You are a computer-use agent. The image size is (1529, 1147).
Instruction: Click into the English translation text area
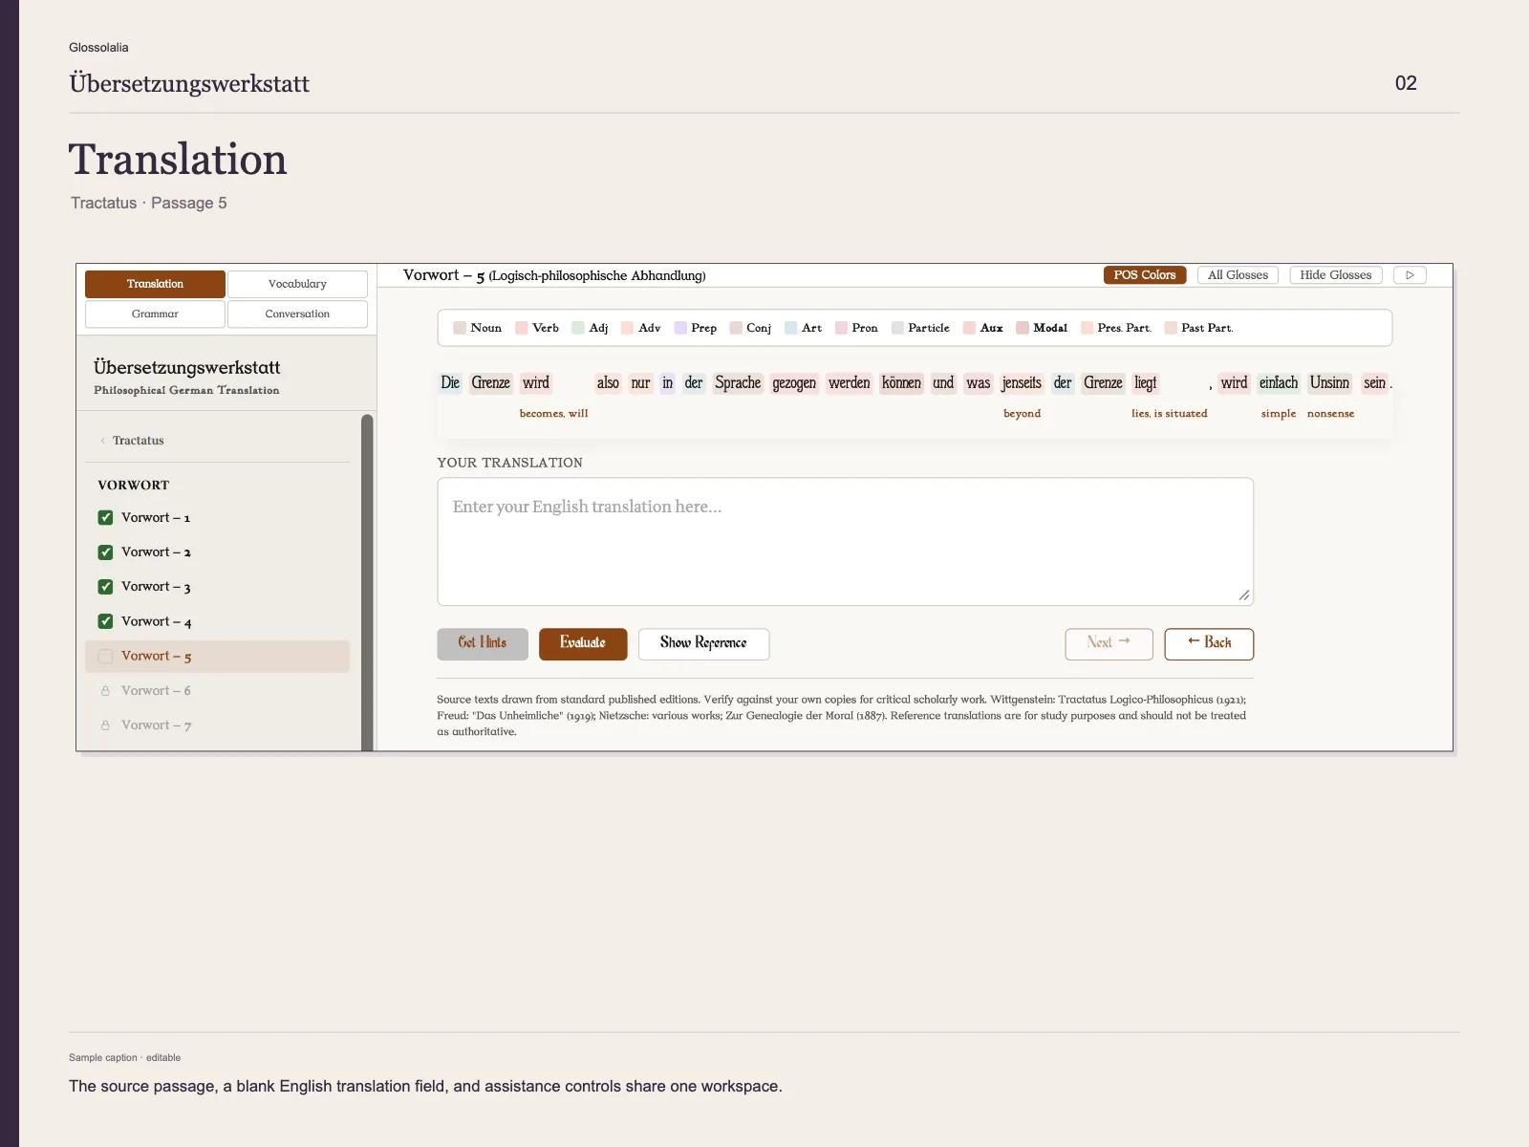point(845,542)
